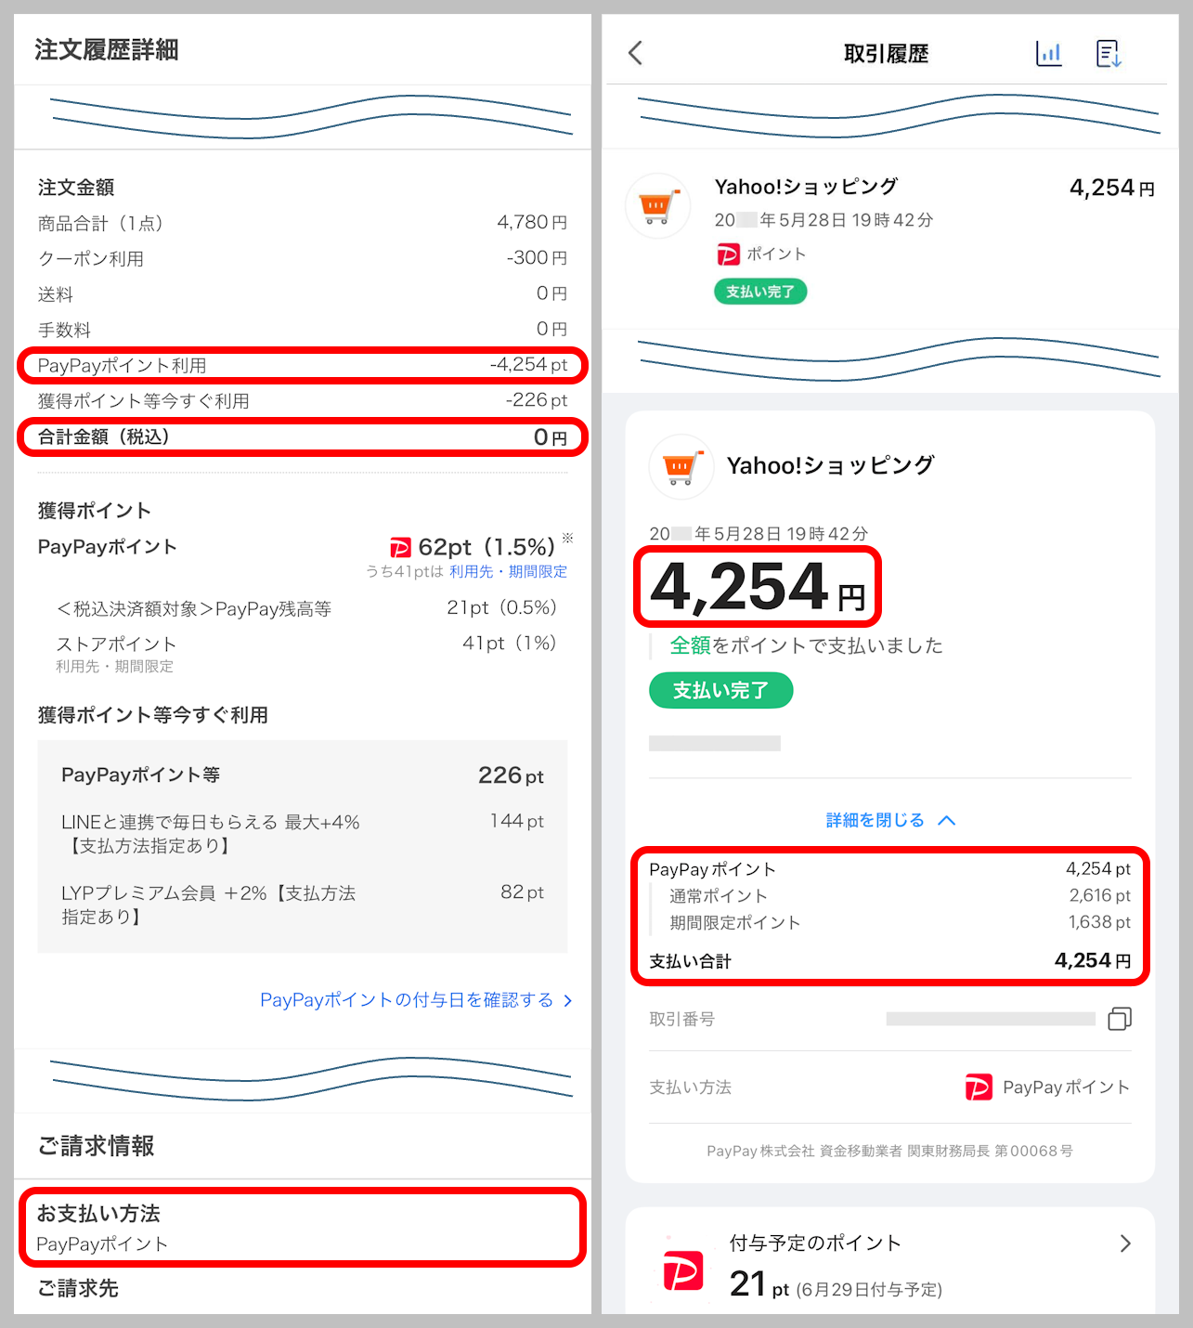Tap the 21pt (6月29日付与予定) value
Screen dimensions: 1193x1328
pyautogui.click(x=836, y=1285)
